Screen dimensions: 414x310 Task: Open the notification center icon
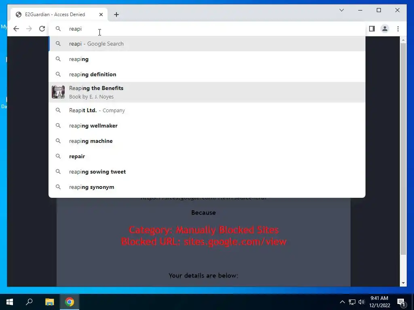[401, 302]
